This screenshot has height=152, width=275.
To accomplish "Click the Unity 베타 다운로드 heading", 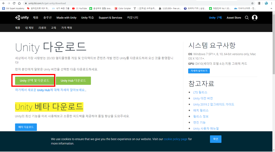I will tap(49, 107).
